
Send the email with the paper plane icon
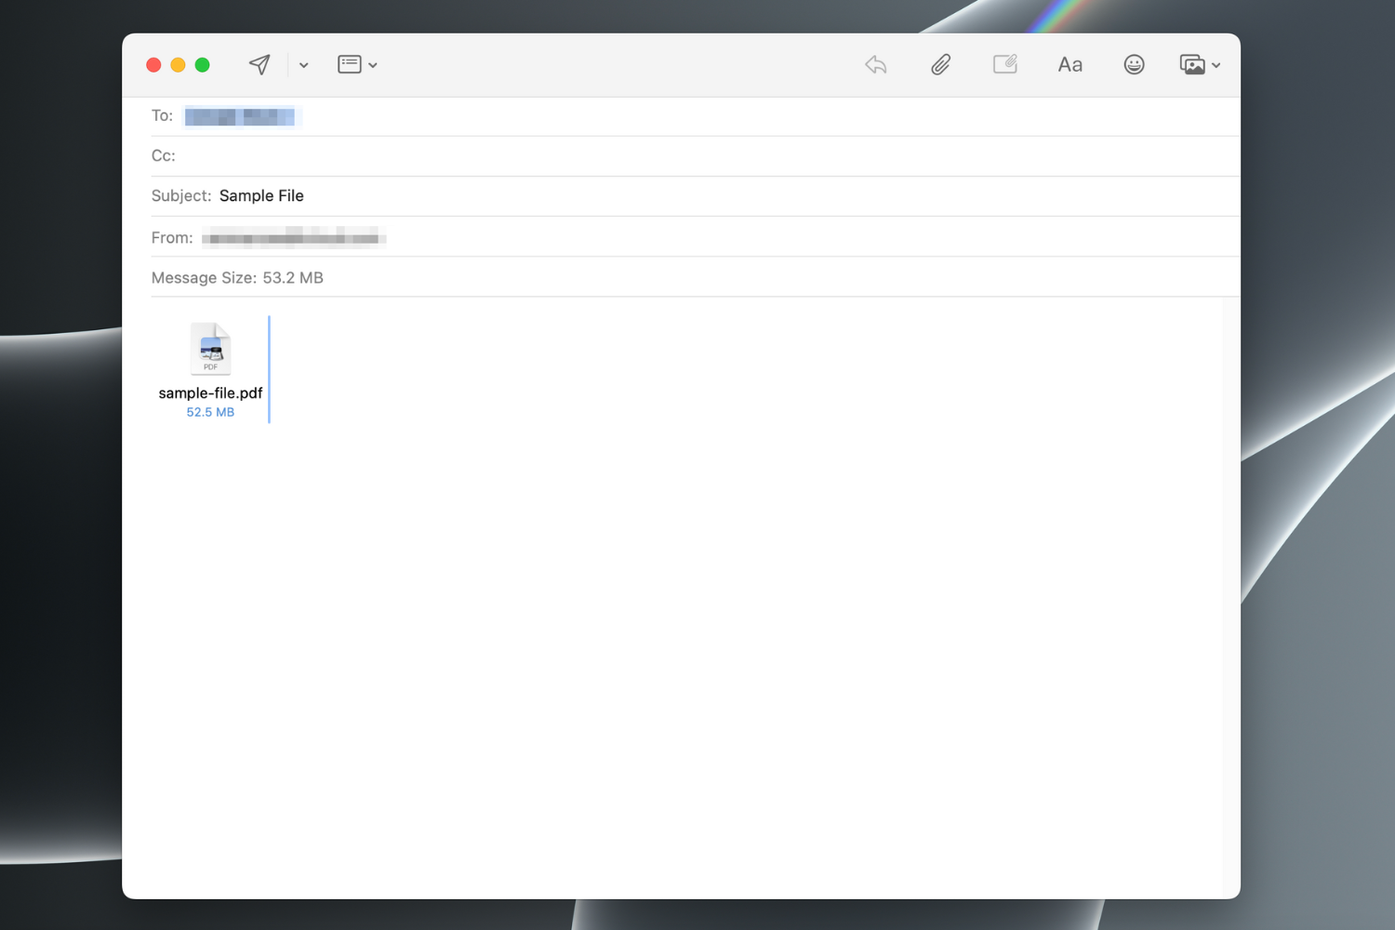coord(259,64)
